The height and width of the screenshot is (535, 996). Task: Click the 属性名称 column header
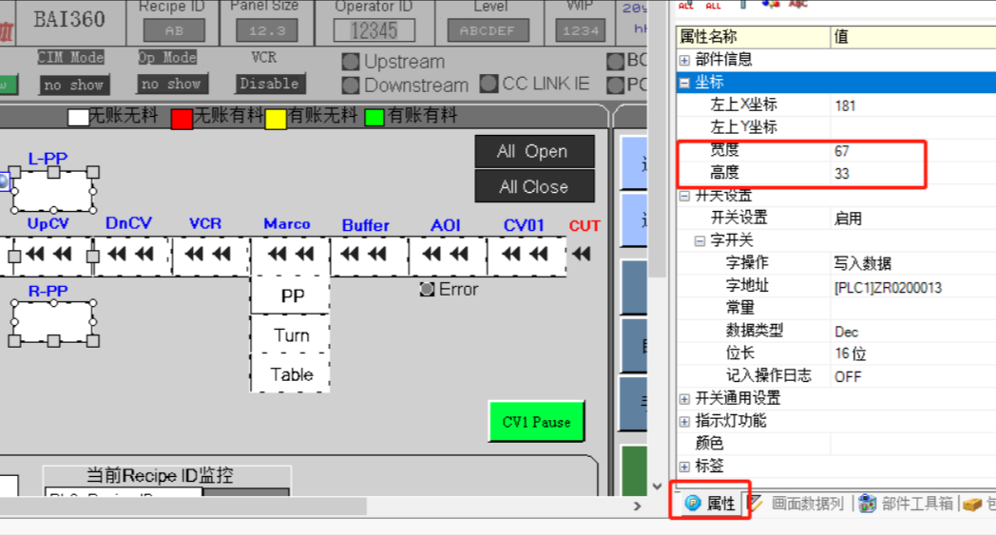pos(754,36)
